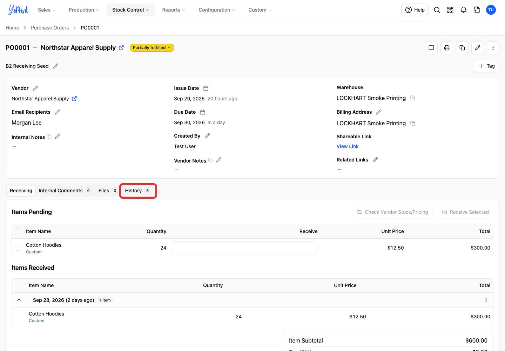The height and width of the screenshot is (351, 505).
Task: Click the import document icon beside bell
Action: [477, 10]
